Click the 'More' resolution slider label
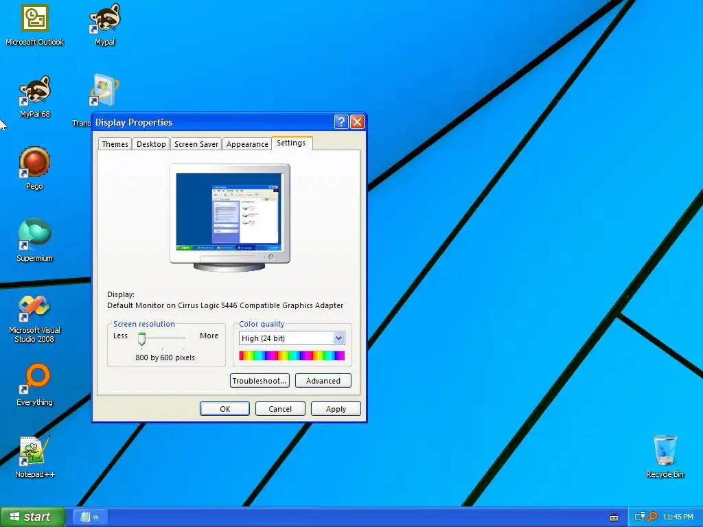 (x=209, y=336)
